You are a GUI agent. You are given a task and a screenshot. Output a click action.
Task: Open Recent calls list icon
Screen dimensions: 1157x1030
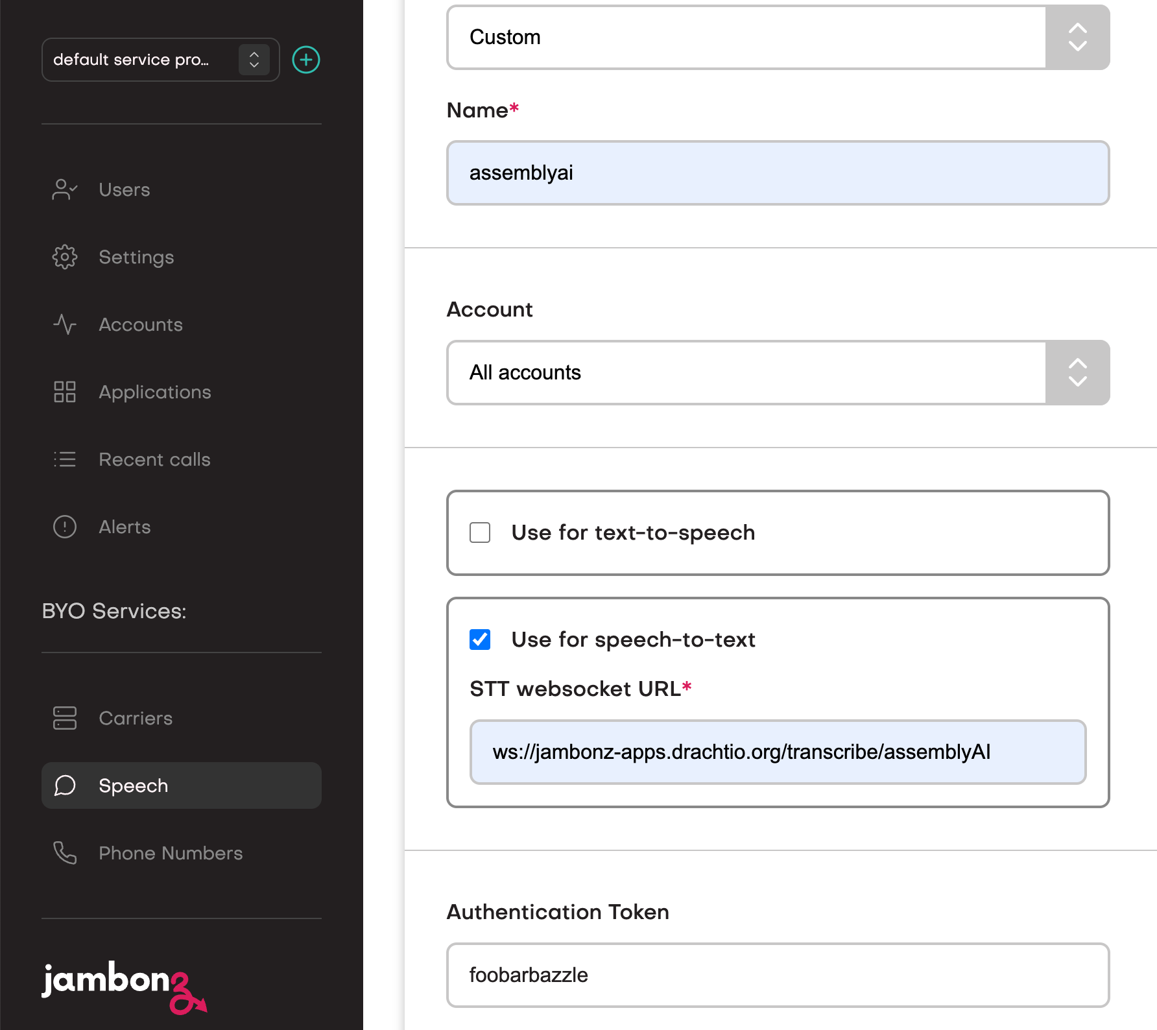click(64, 459)
